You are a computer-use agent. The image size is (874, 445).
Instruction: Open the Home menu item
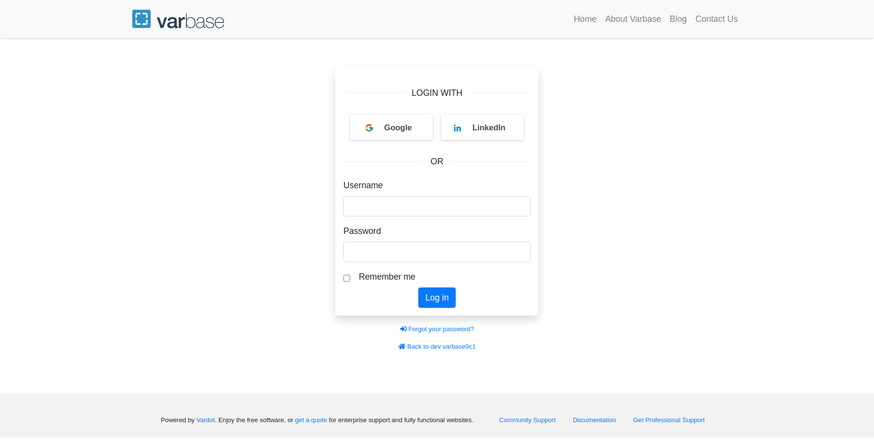tap(585, 19)
